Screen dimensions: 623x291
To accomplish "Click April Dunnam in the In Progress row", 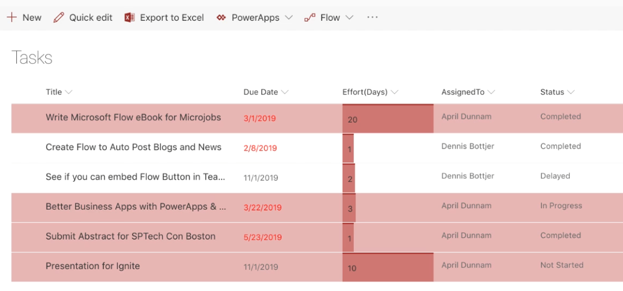I will pos(466,205).
